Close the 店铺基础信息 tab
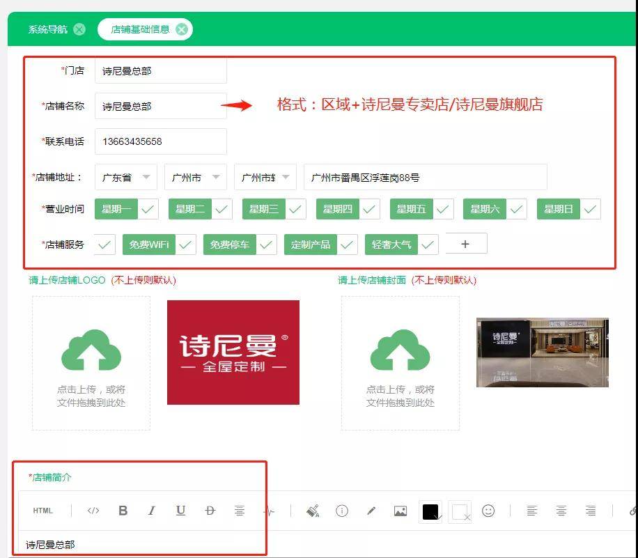The height and width of the screenshot is (558, 638). [182, 29]
